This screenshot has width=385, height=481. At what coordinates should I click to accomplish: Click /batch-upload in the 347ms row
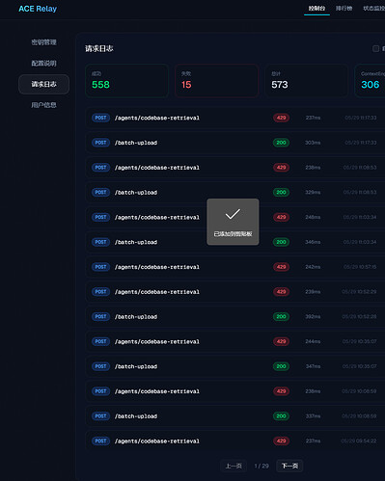pyautogui.click(x=136, y=366)
